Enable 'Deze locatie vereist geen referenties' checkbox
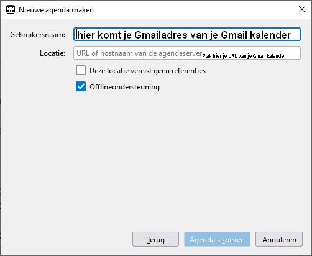 coord(81,70)
